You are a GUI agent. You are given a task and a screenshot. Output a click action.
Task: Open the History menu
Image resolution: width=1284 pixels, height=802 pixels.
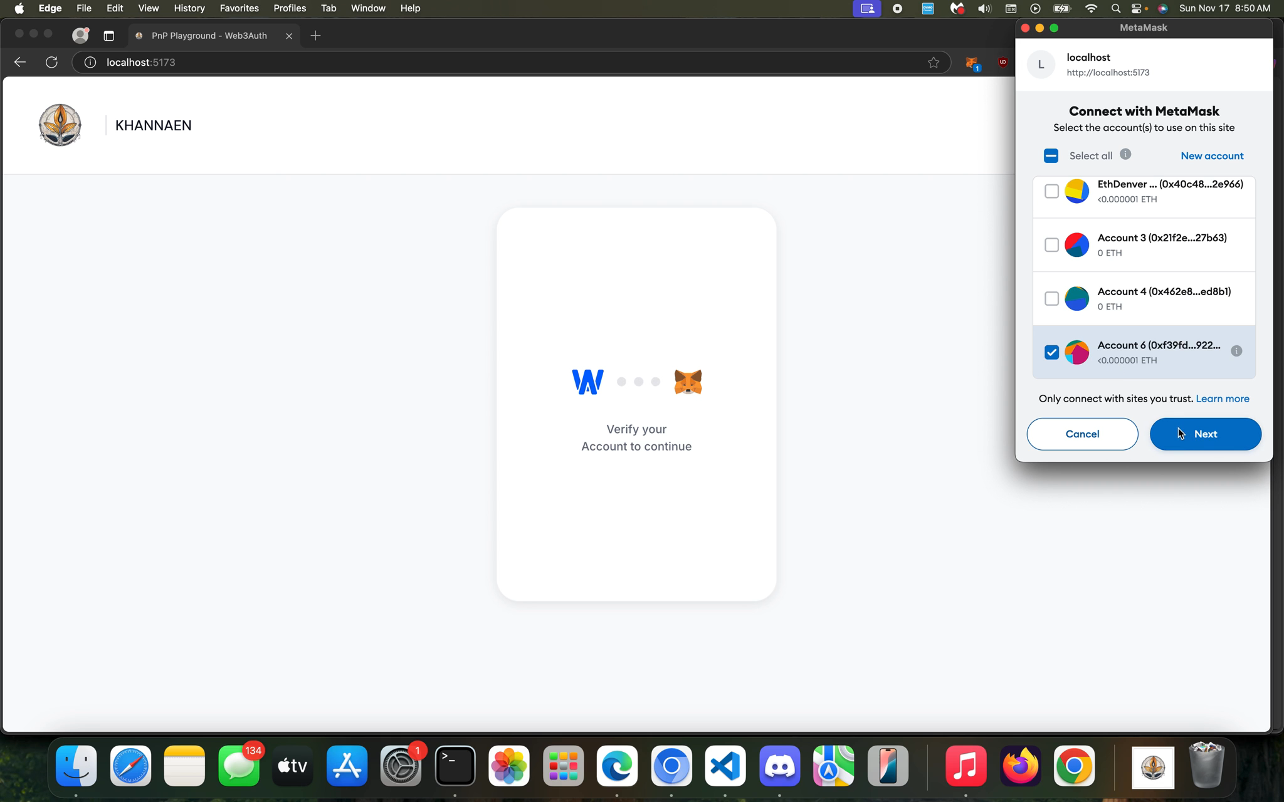coord(189,8)
